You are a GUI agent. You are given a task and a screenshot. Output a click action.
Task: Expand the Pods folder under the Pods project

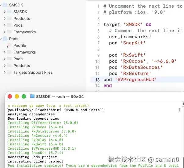5,59
